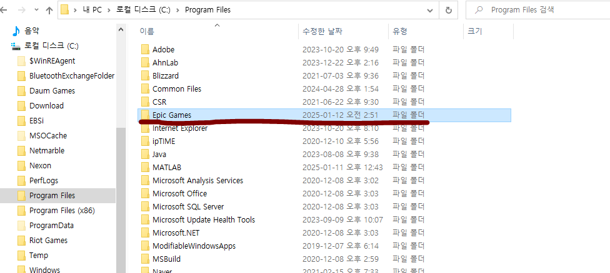Open Nexon in the navigation tree
The image size is (610, 273).
[40, 166]
